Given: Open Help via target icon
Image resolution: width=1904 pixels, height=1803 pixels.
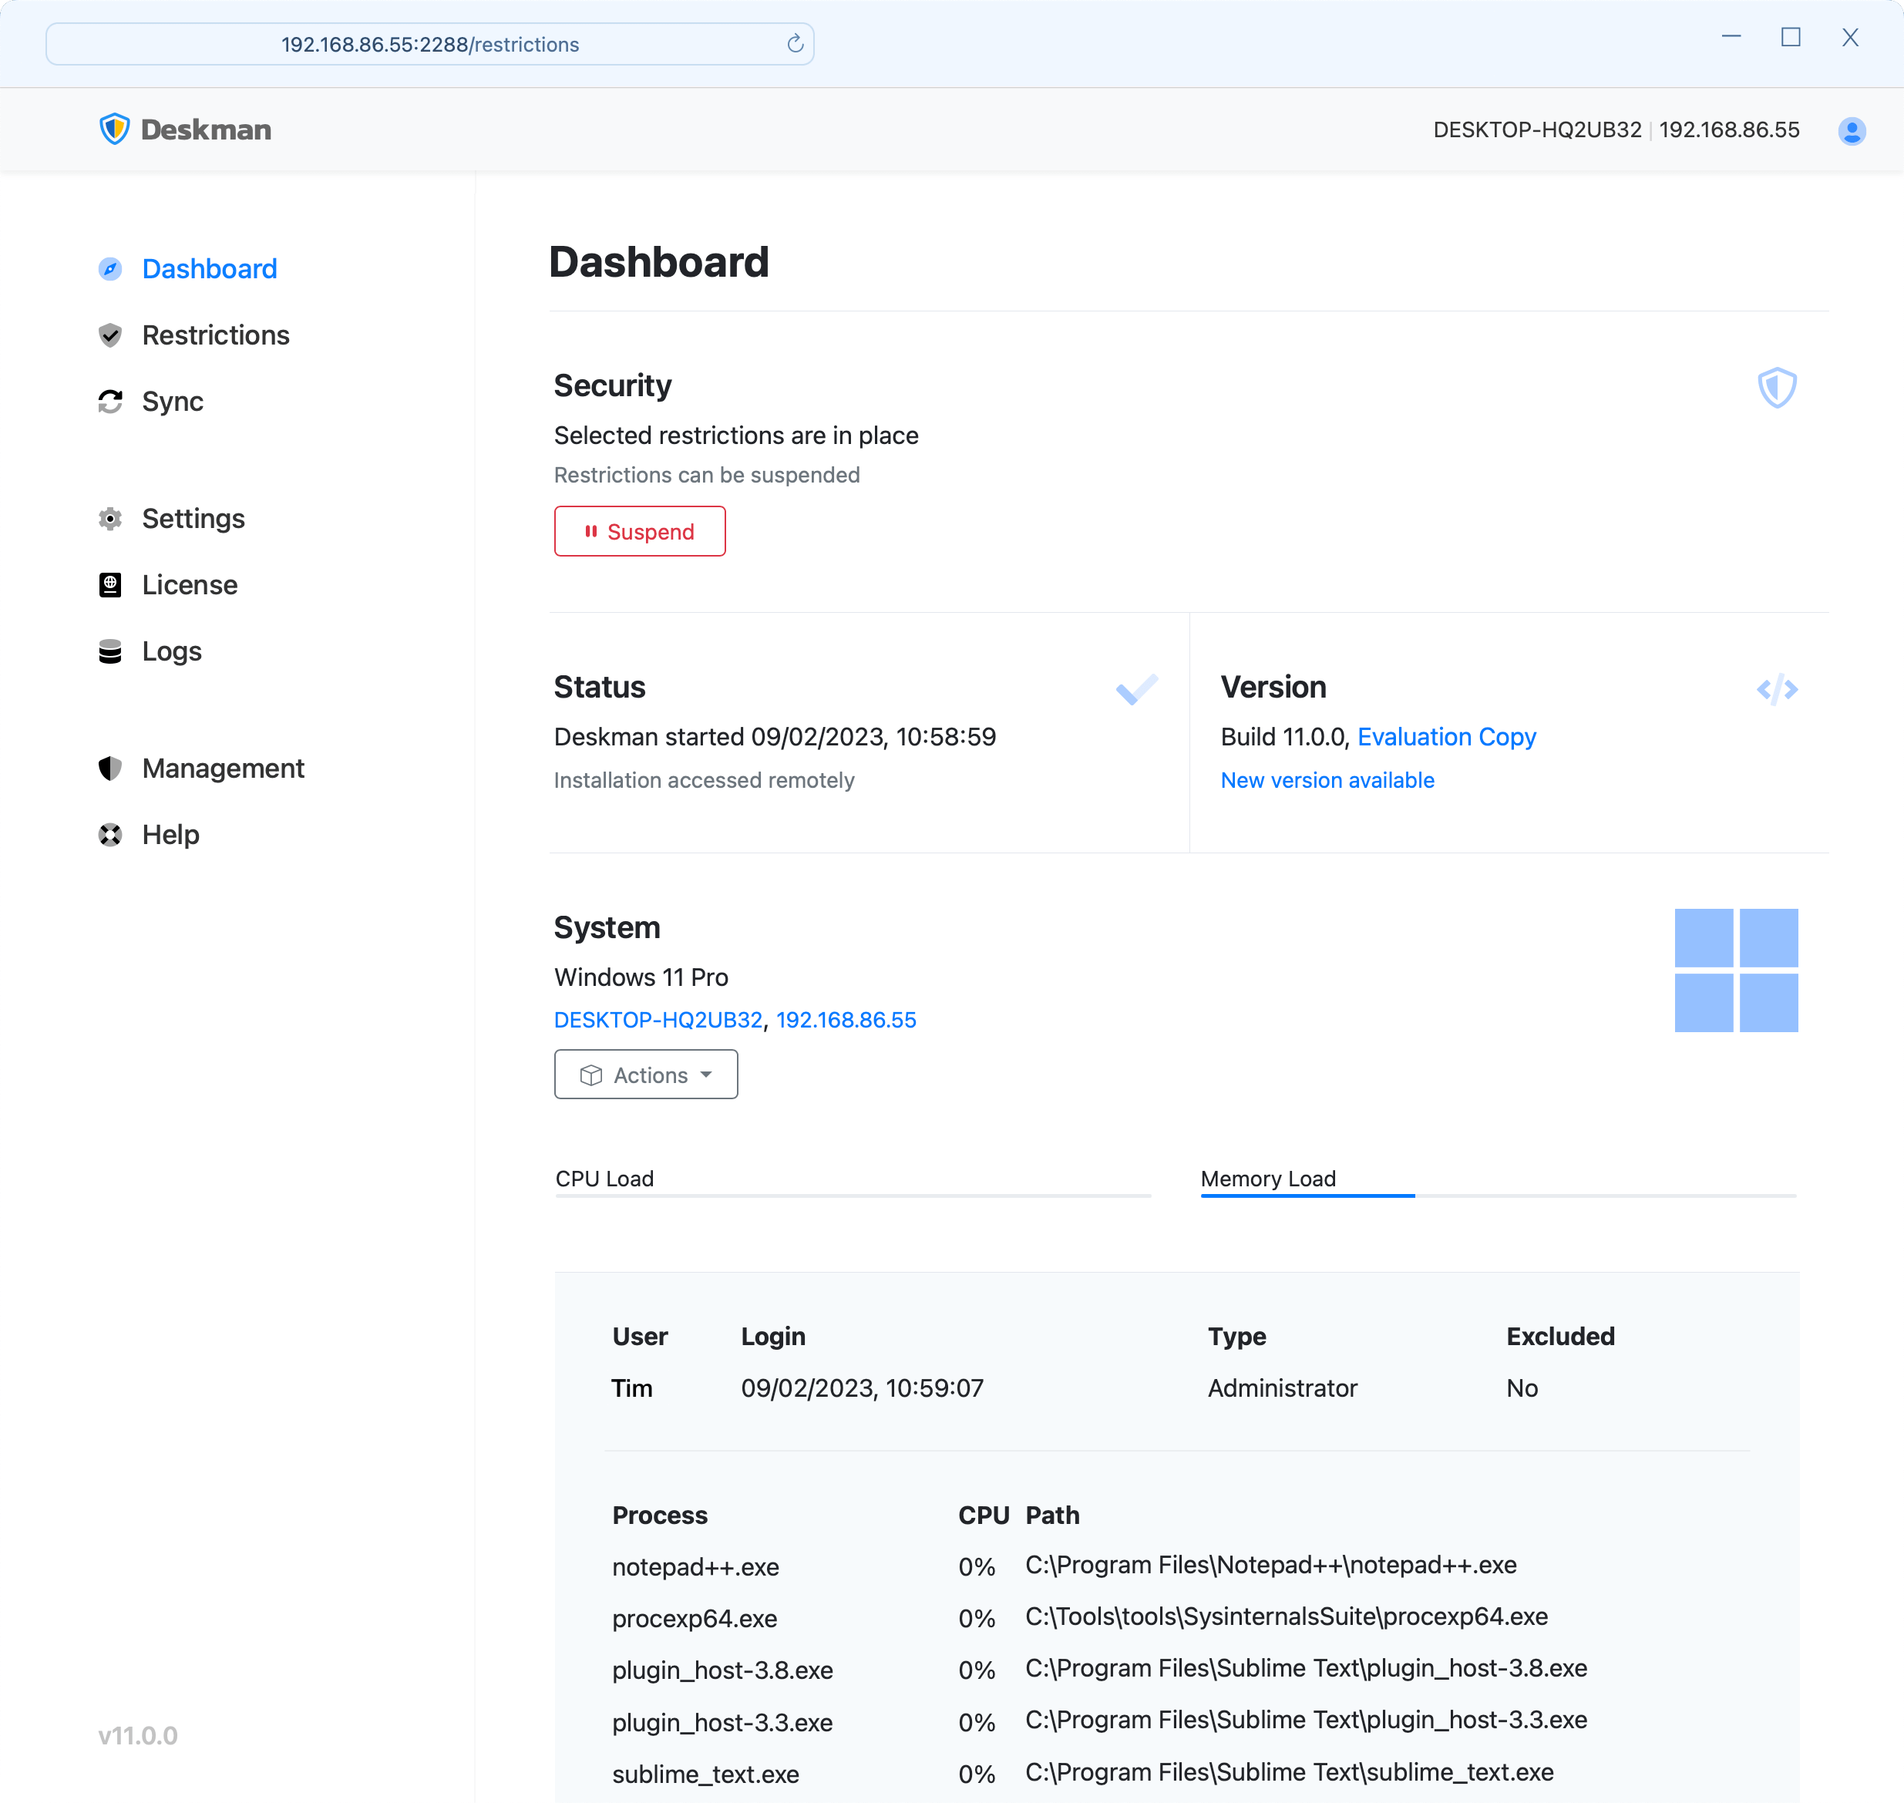Looking at the screenshot, I should pos(110,834).
